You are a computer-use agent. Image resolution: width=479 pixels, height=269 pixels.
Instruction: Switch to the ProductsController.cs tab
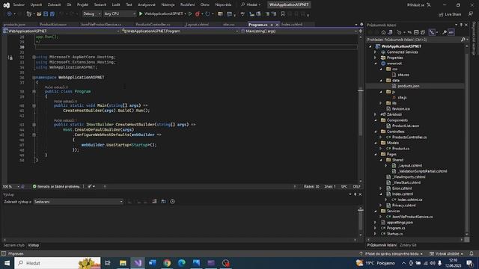click(153, 25)
